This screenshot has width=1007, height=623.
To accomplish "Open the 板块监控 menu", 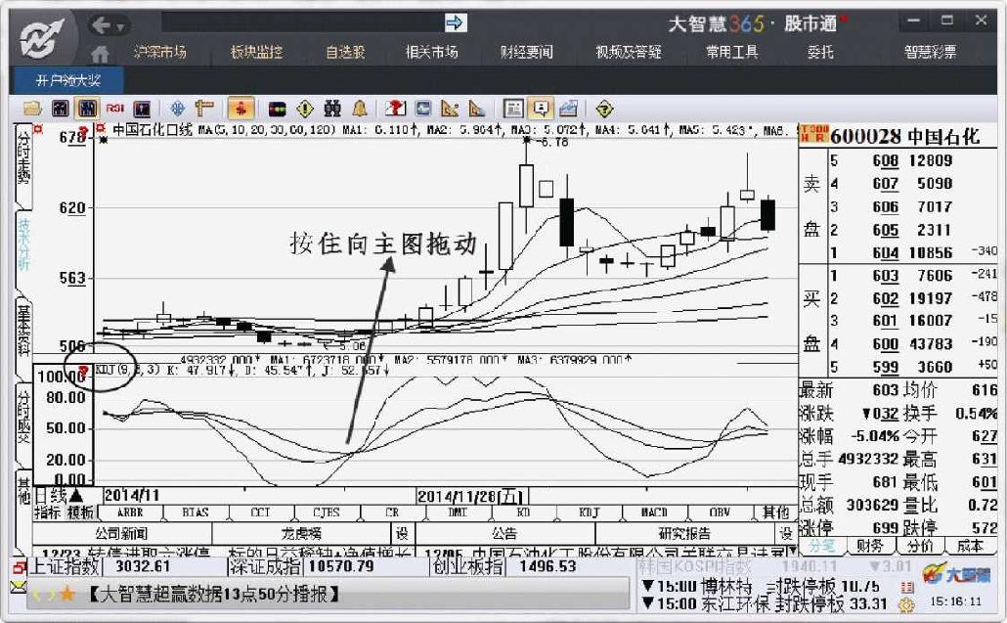I will [257, 52].
